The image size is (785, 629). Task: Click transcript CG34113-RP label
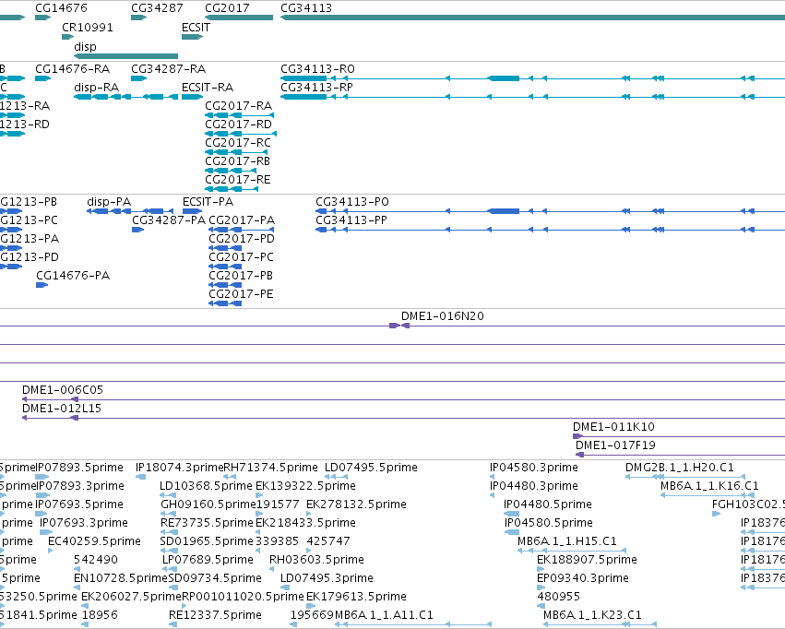(316, 87)
